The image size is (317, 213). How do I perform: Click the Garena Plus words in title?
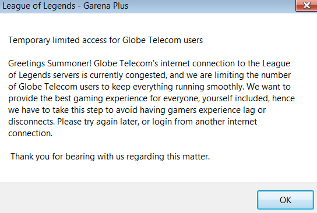(105, 6)
